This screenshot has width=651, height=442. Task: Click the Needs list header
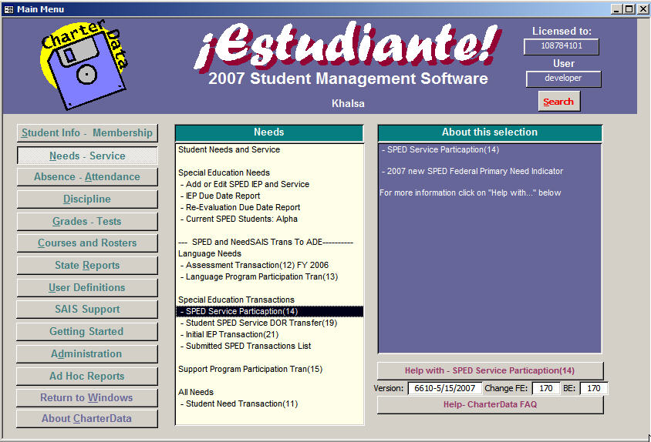(x=269, y=132)
